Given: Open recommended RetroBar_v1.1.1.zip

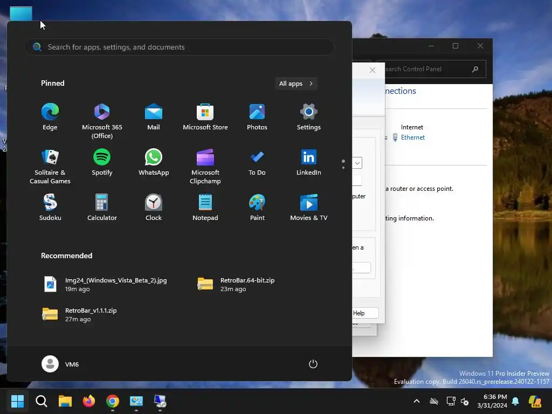Looking at the screenshot, I should 79,314.
